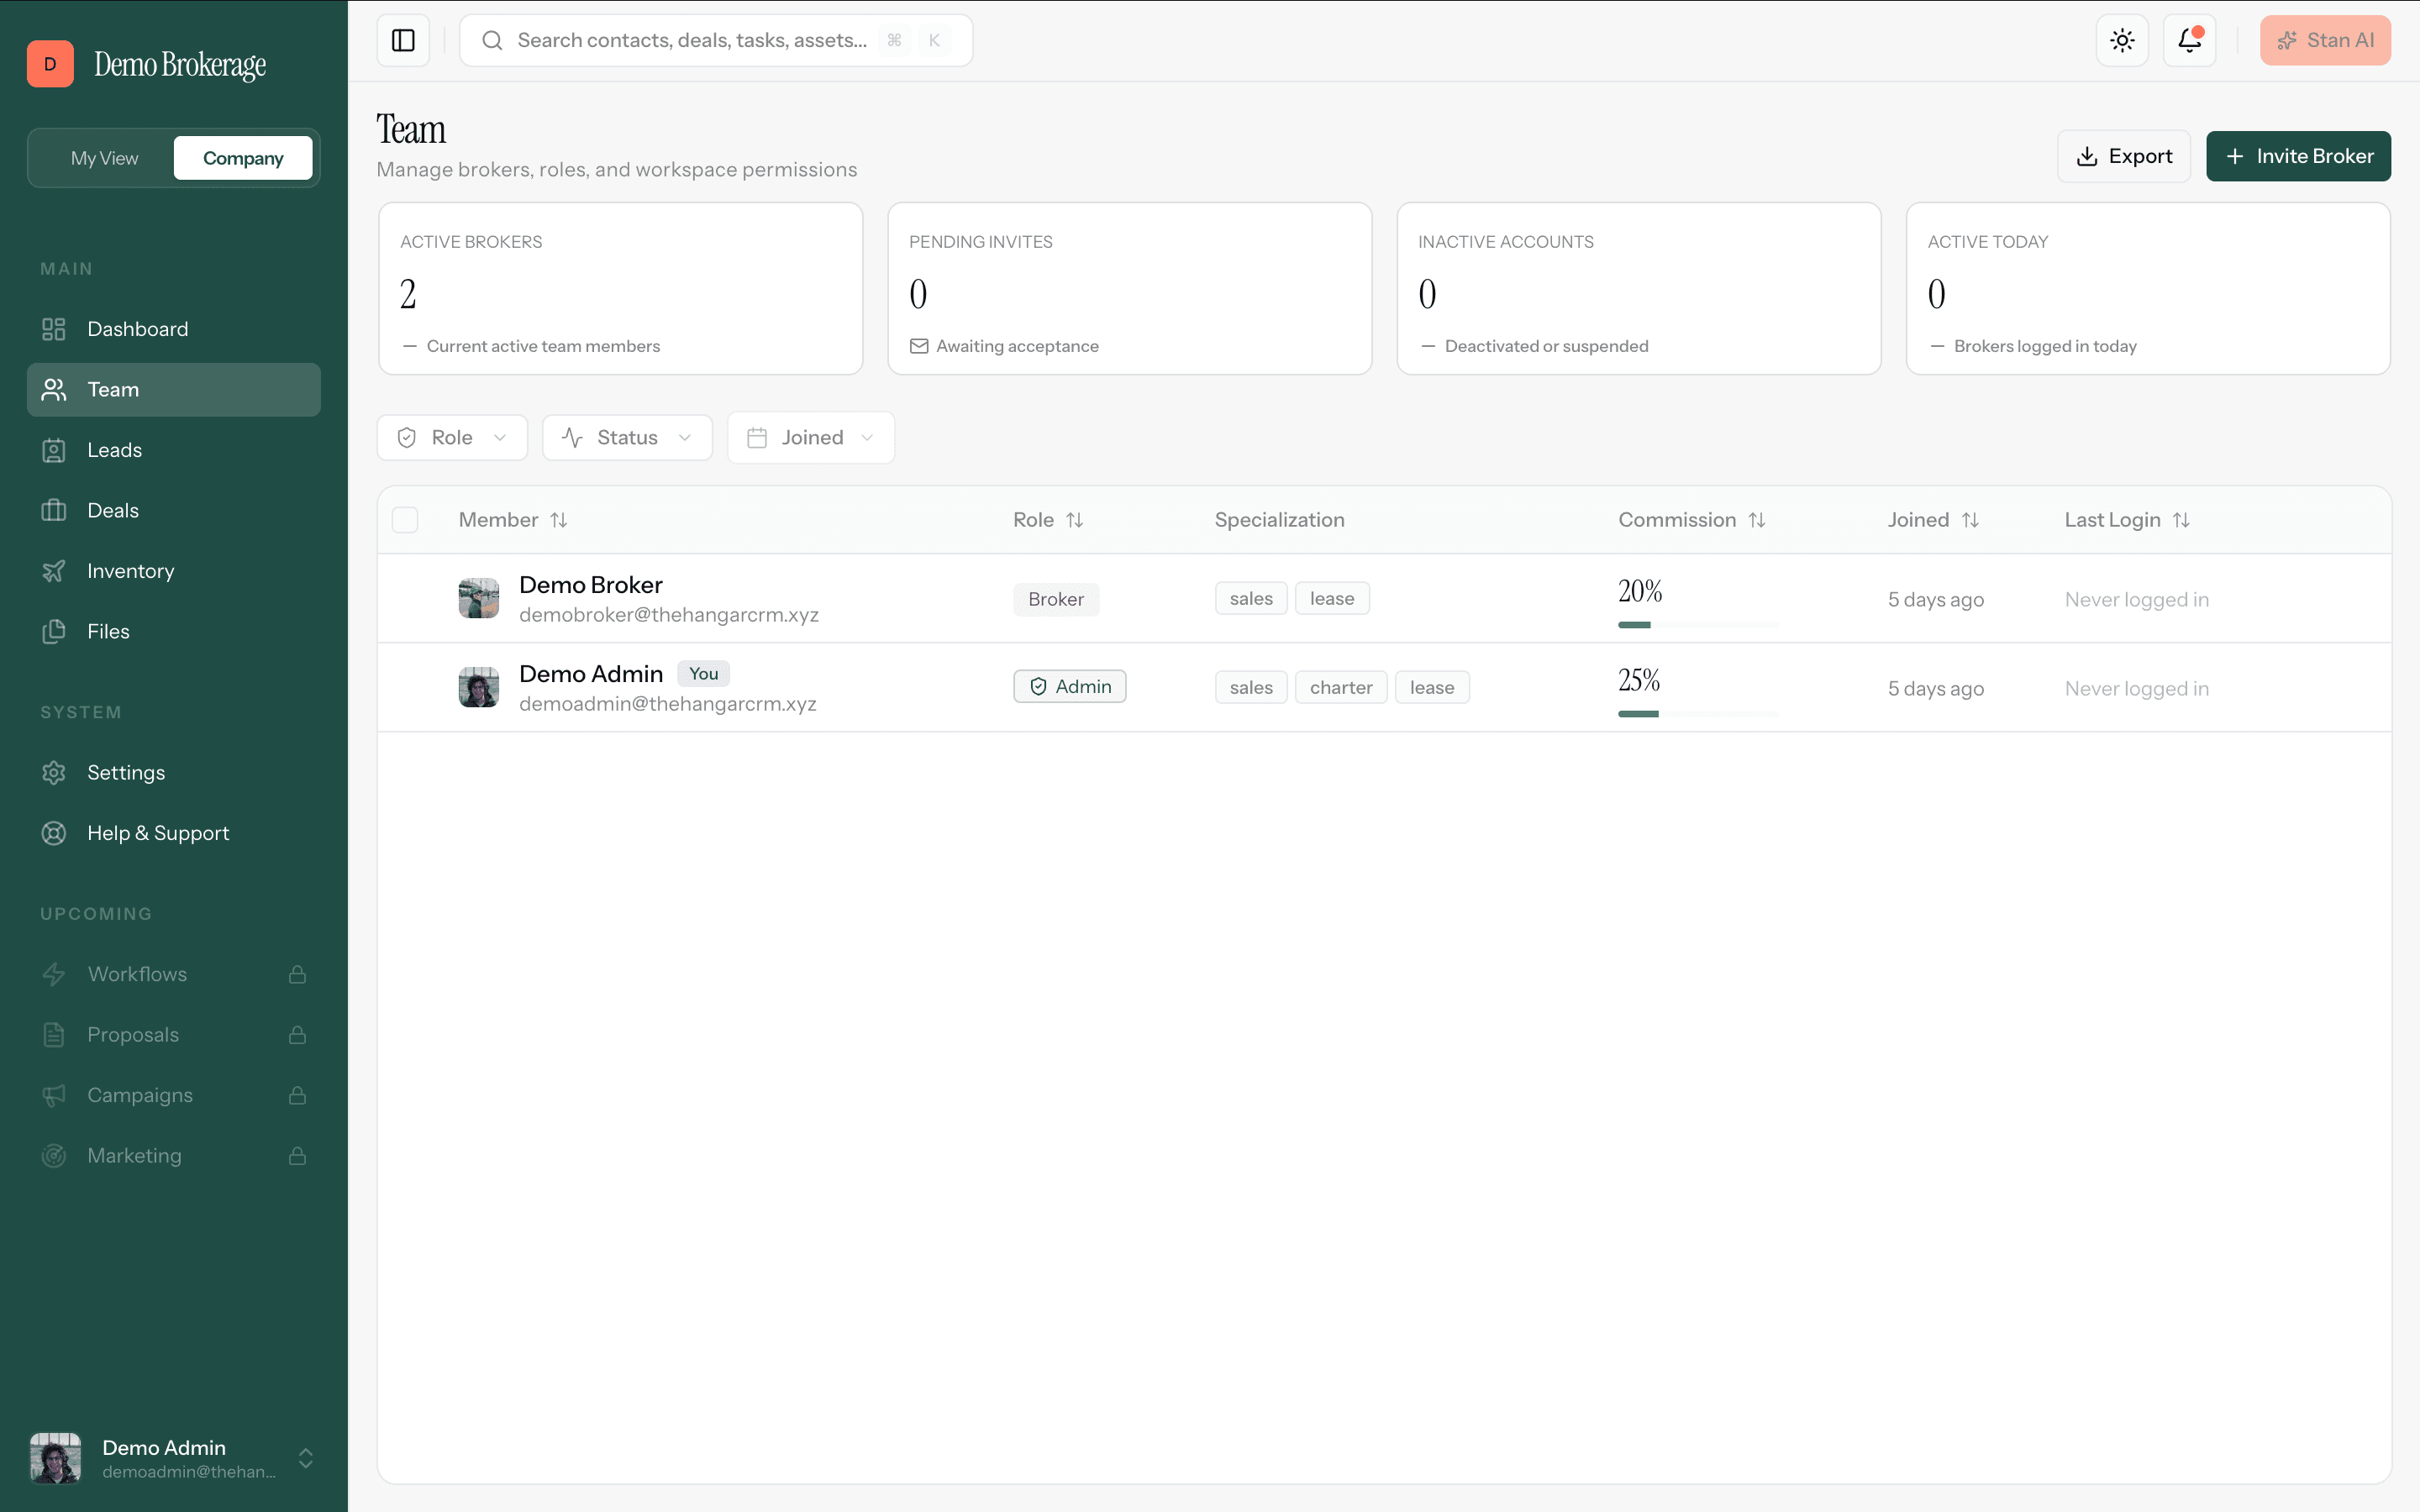
Task: Navigate to Leads in sidebar
Action: (174, 450)
